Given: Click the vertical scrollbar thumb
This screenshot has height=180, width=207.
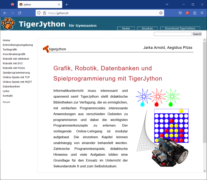Looking at the screenshot, I should click(x=205, y=92).
